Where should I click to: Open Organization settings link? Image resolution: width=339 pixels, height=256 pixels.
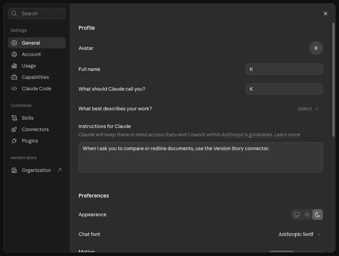point(37,170)
